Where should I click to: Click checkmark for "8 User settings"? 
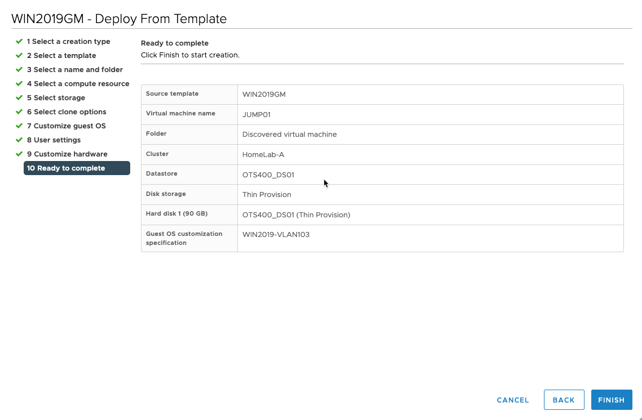tap(19, 140)
